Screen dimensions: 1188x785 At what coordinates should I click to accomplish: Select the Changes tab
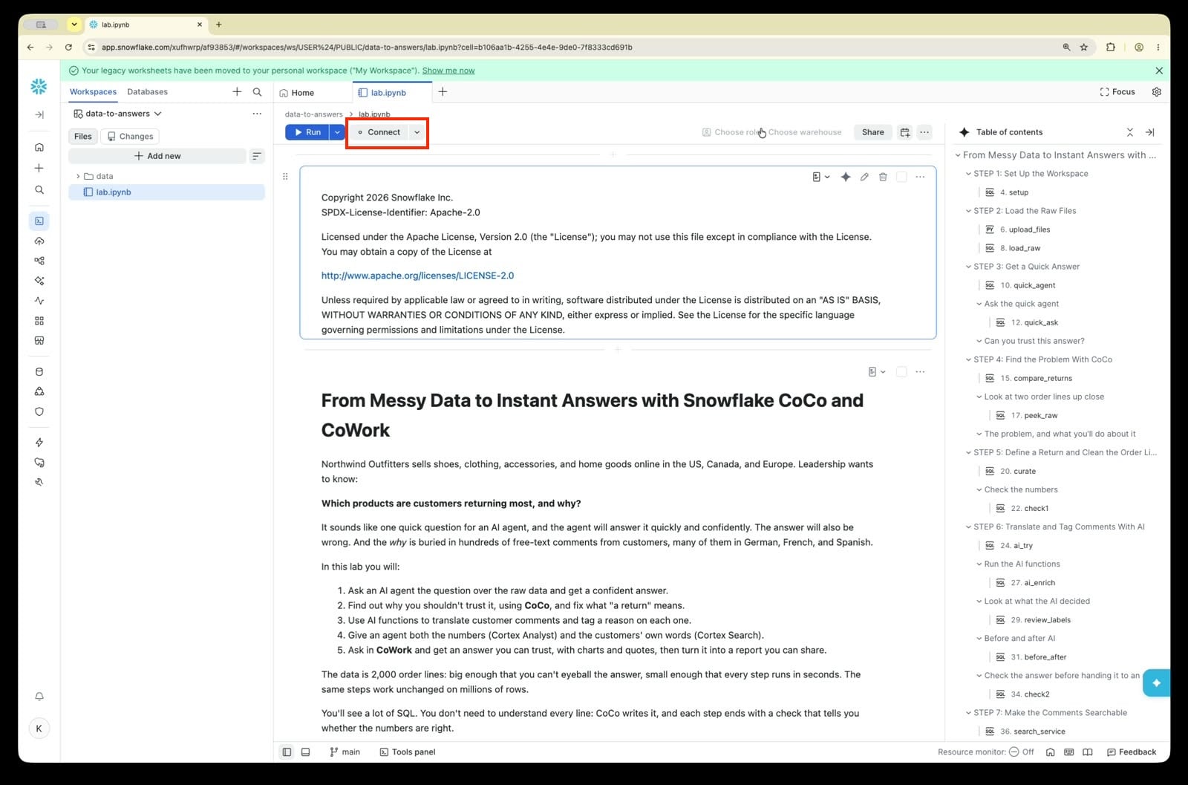point(131,136)
